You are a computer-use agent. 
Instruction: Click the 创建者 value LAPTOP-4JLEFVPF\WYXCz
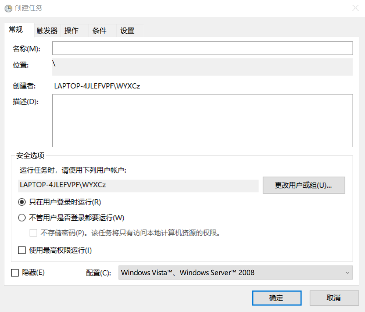[x=97, y=86]
